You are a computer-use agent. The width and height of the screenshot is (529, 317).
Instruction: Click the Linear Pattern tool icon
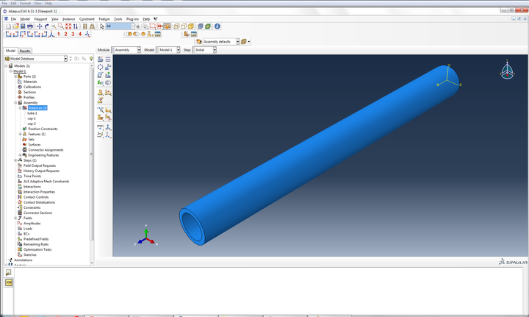pos(108,59)
